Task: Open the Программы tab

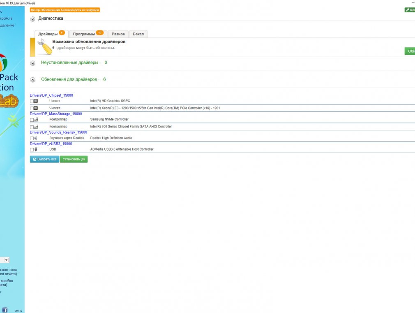Action: pos(88,34)
